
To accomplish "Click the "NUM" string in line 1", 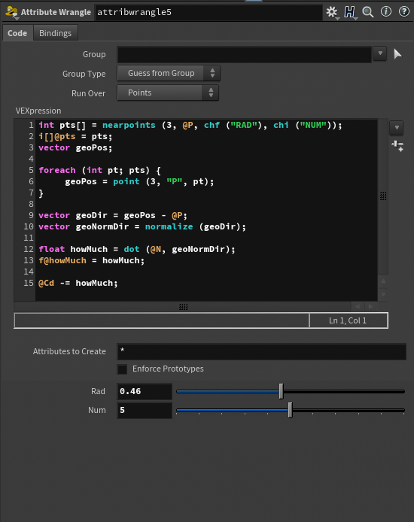I will click(x=313, y=125).
